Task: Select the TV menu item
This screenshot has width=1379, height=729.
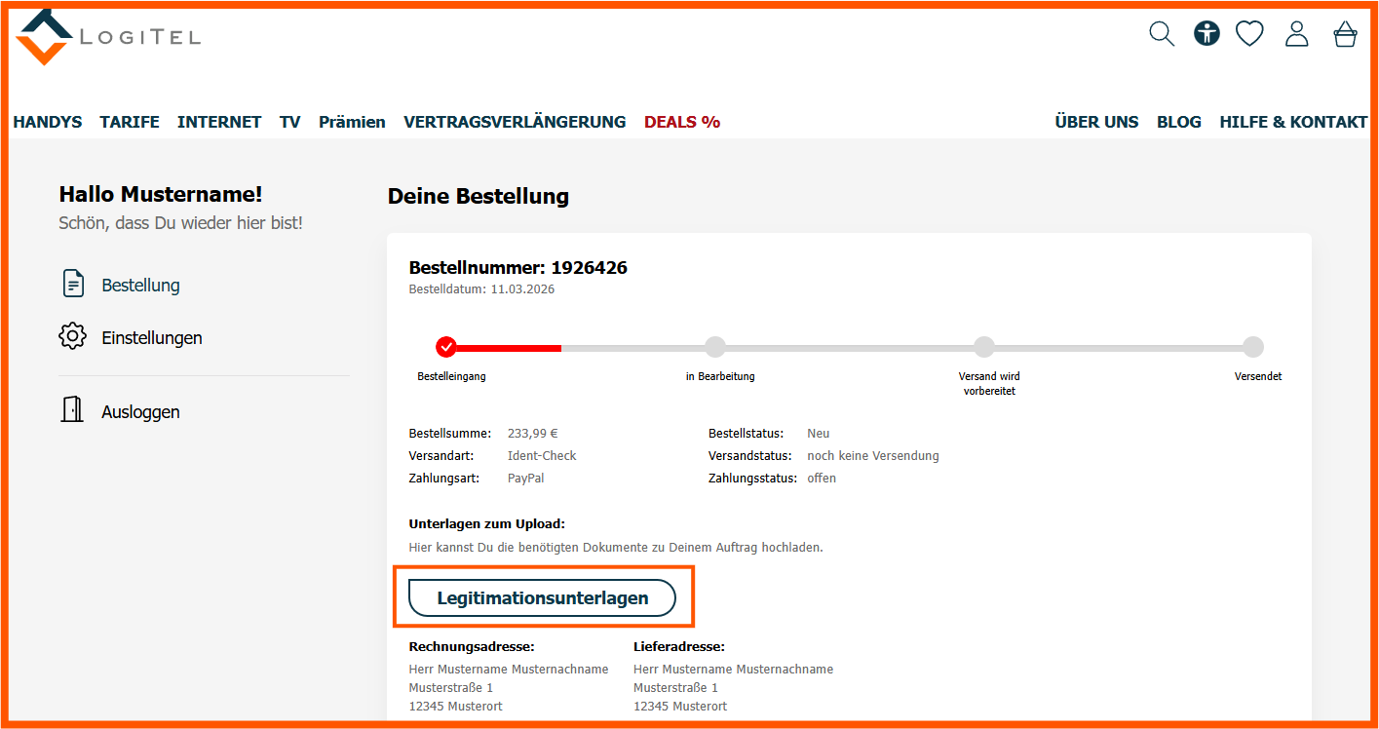Action: pyautogui.click(x=289, y=122)
